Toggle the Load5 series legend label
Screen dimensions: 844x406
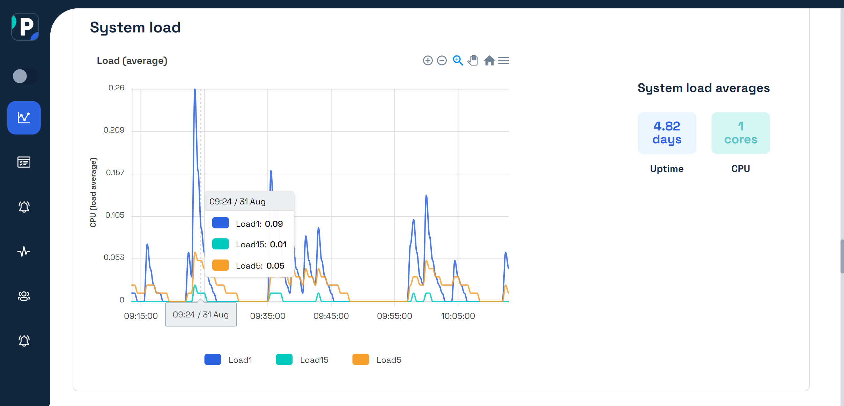click(x=389, y=360)
